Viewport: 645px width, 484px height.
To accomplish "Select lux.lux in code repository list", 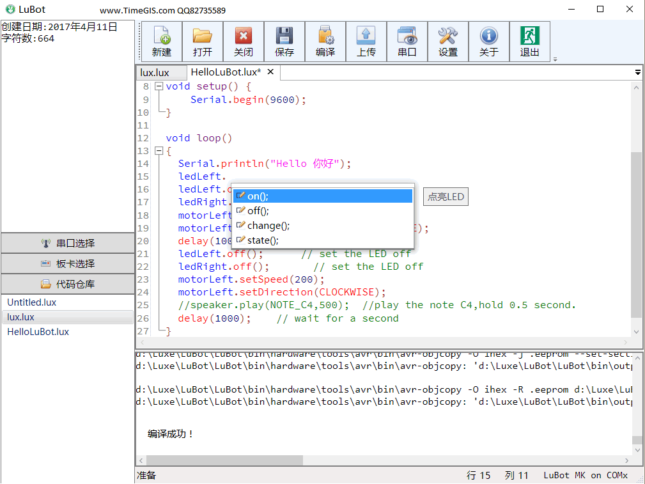I will pos(68,317).
